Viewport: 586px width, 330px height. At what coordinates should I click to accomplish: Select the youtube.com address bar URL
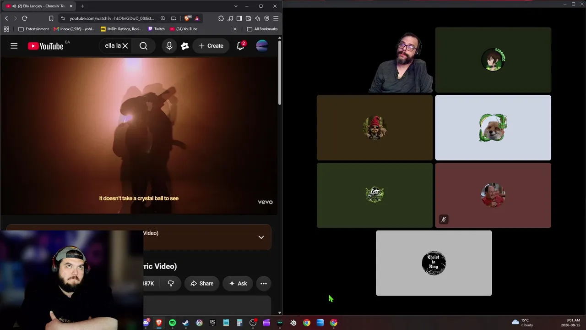coord(112,18)
